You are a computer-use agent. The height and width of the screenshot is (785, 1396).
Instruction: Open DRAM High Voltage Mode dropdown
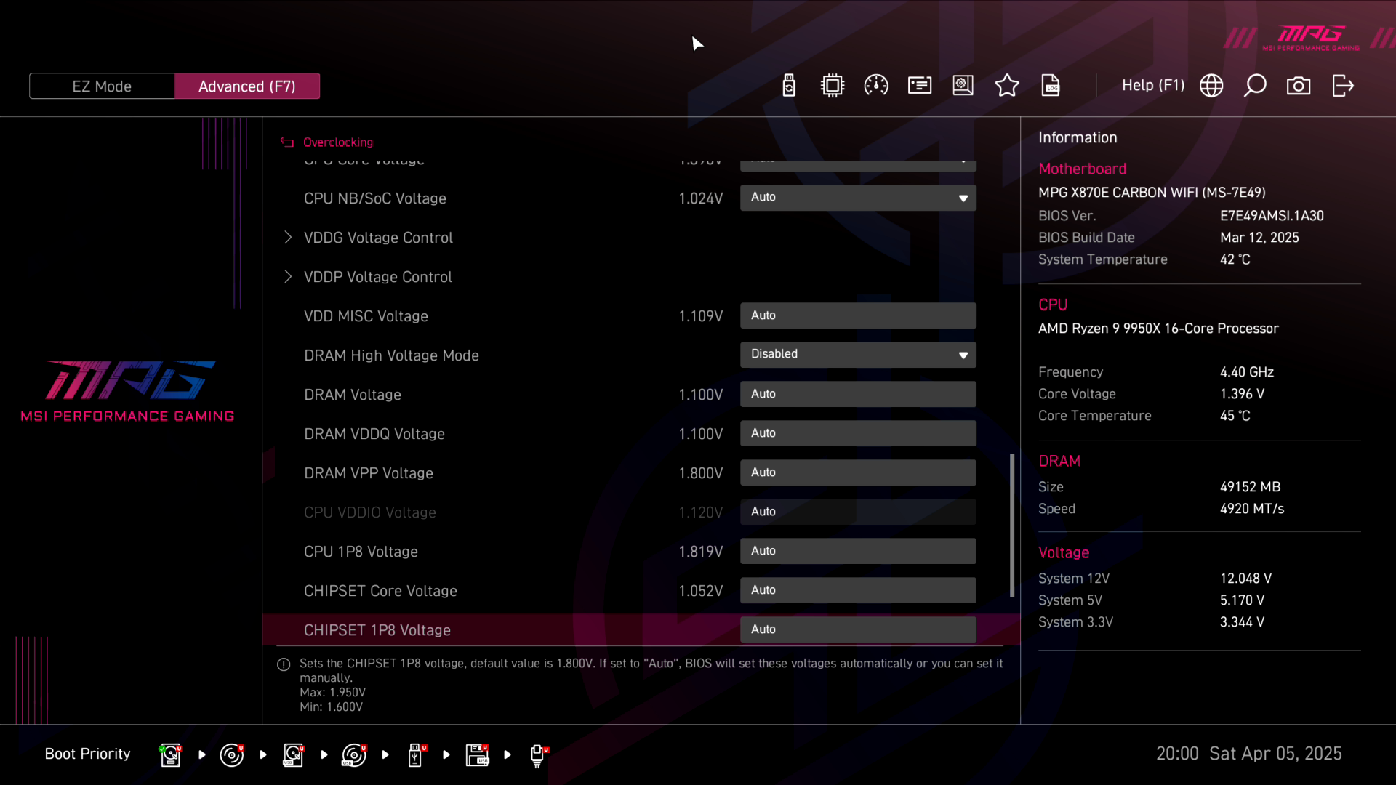click(858, 355)
